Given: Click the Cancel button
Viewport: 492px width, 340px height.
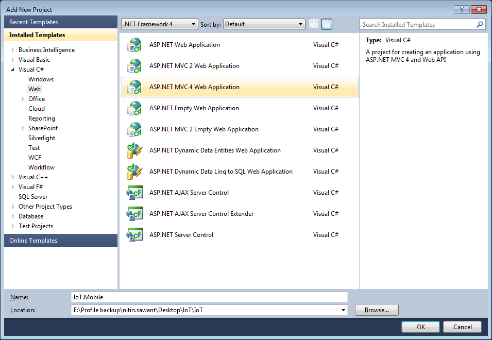Looking at the screenshot, I should [x=462, y=327].
